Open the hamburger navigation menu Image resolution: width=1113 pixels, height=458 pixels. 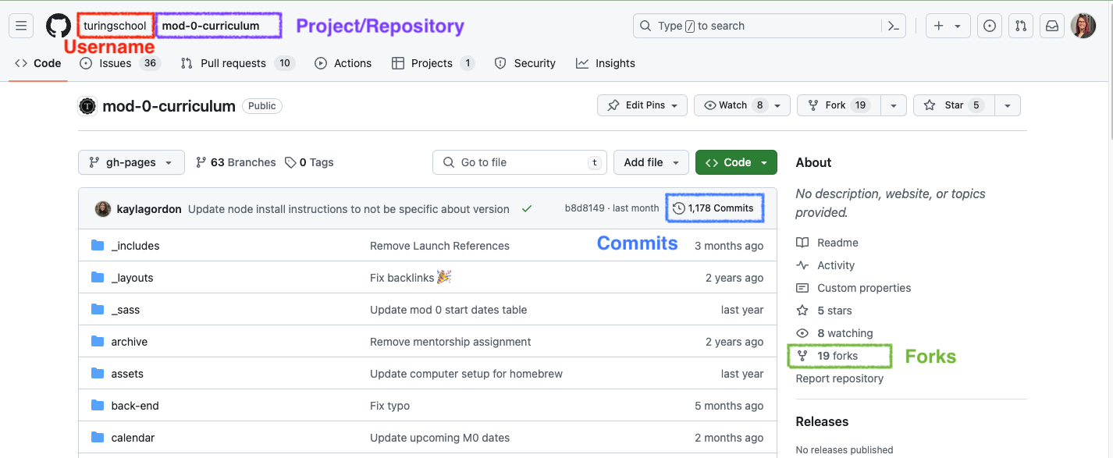pyautogui.click(x=21, y=25)
